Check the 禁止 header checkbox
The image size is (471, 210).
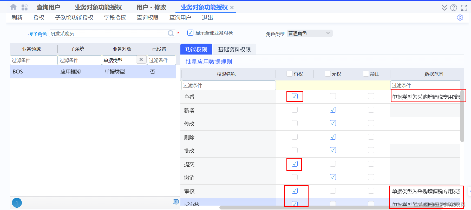[x=366, y=74]
